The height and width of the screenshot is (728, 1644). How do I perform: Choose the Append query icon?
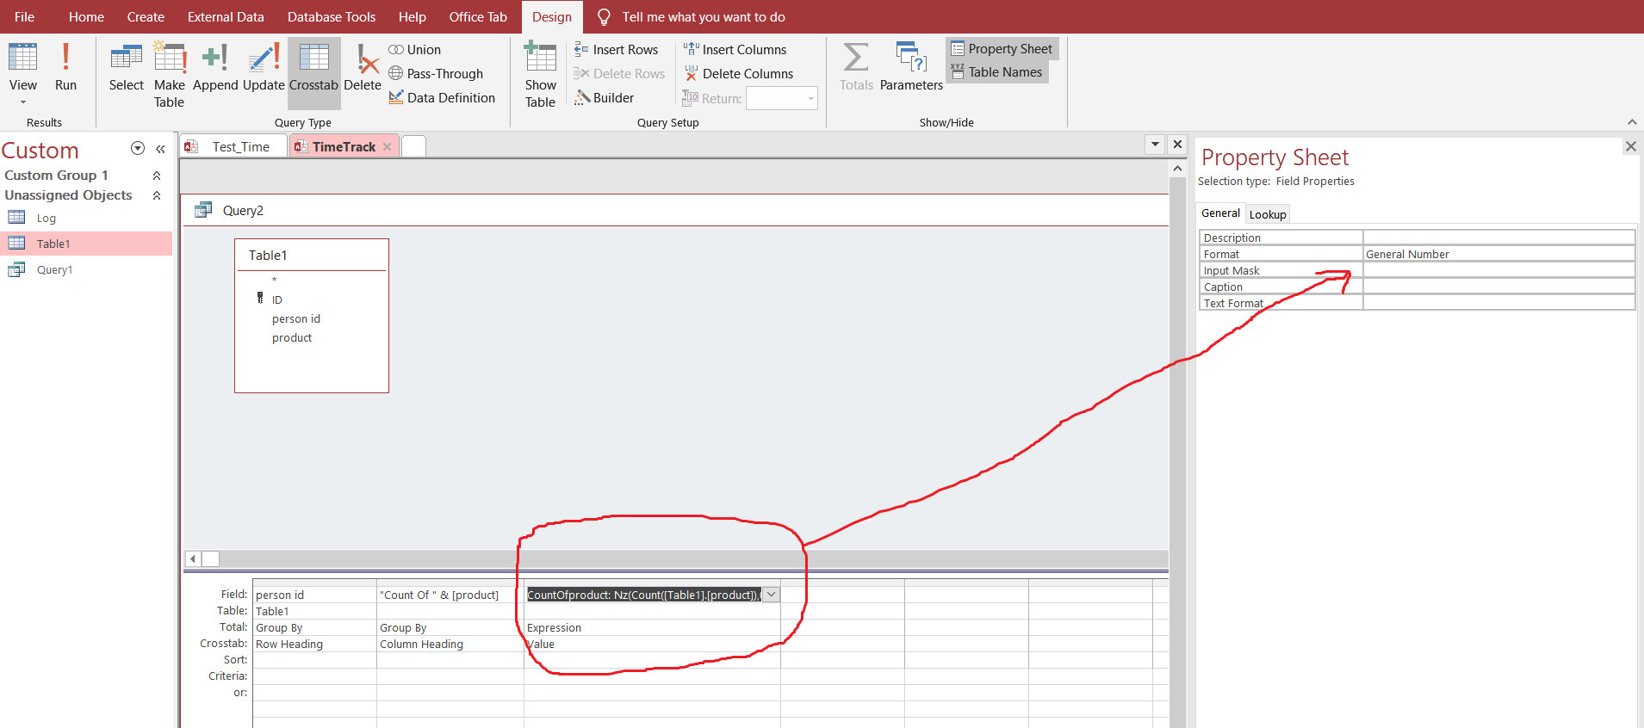tap(215, 67)
